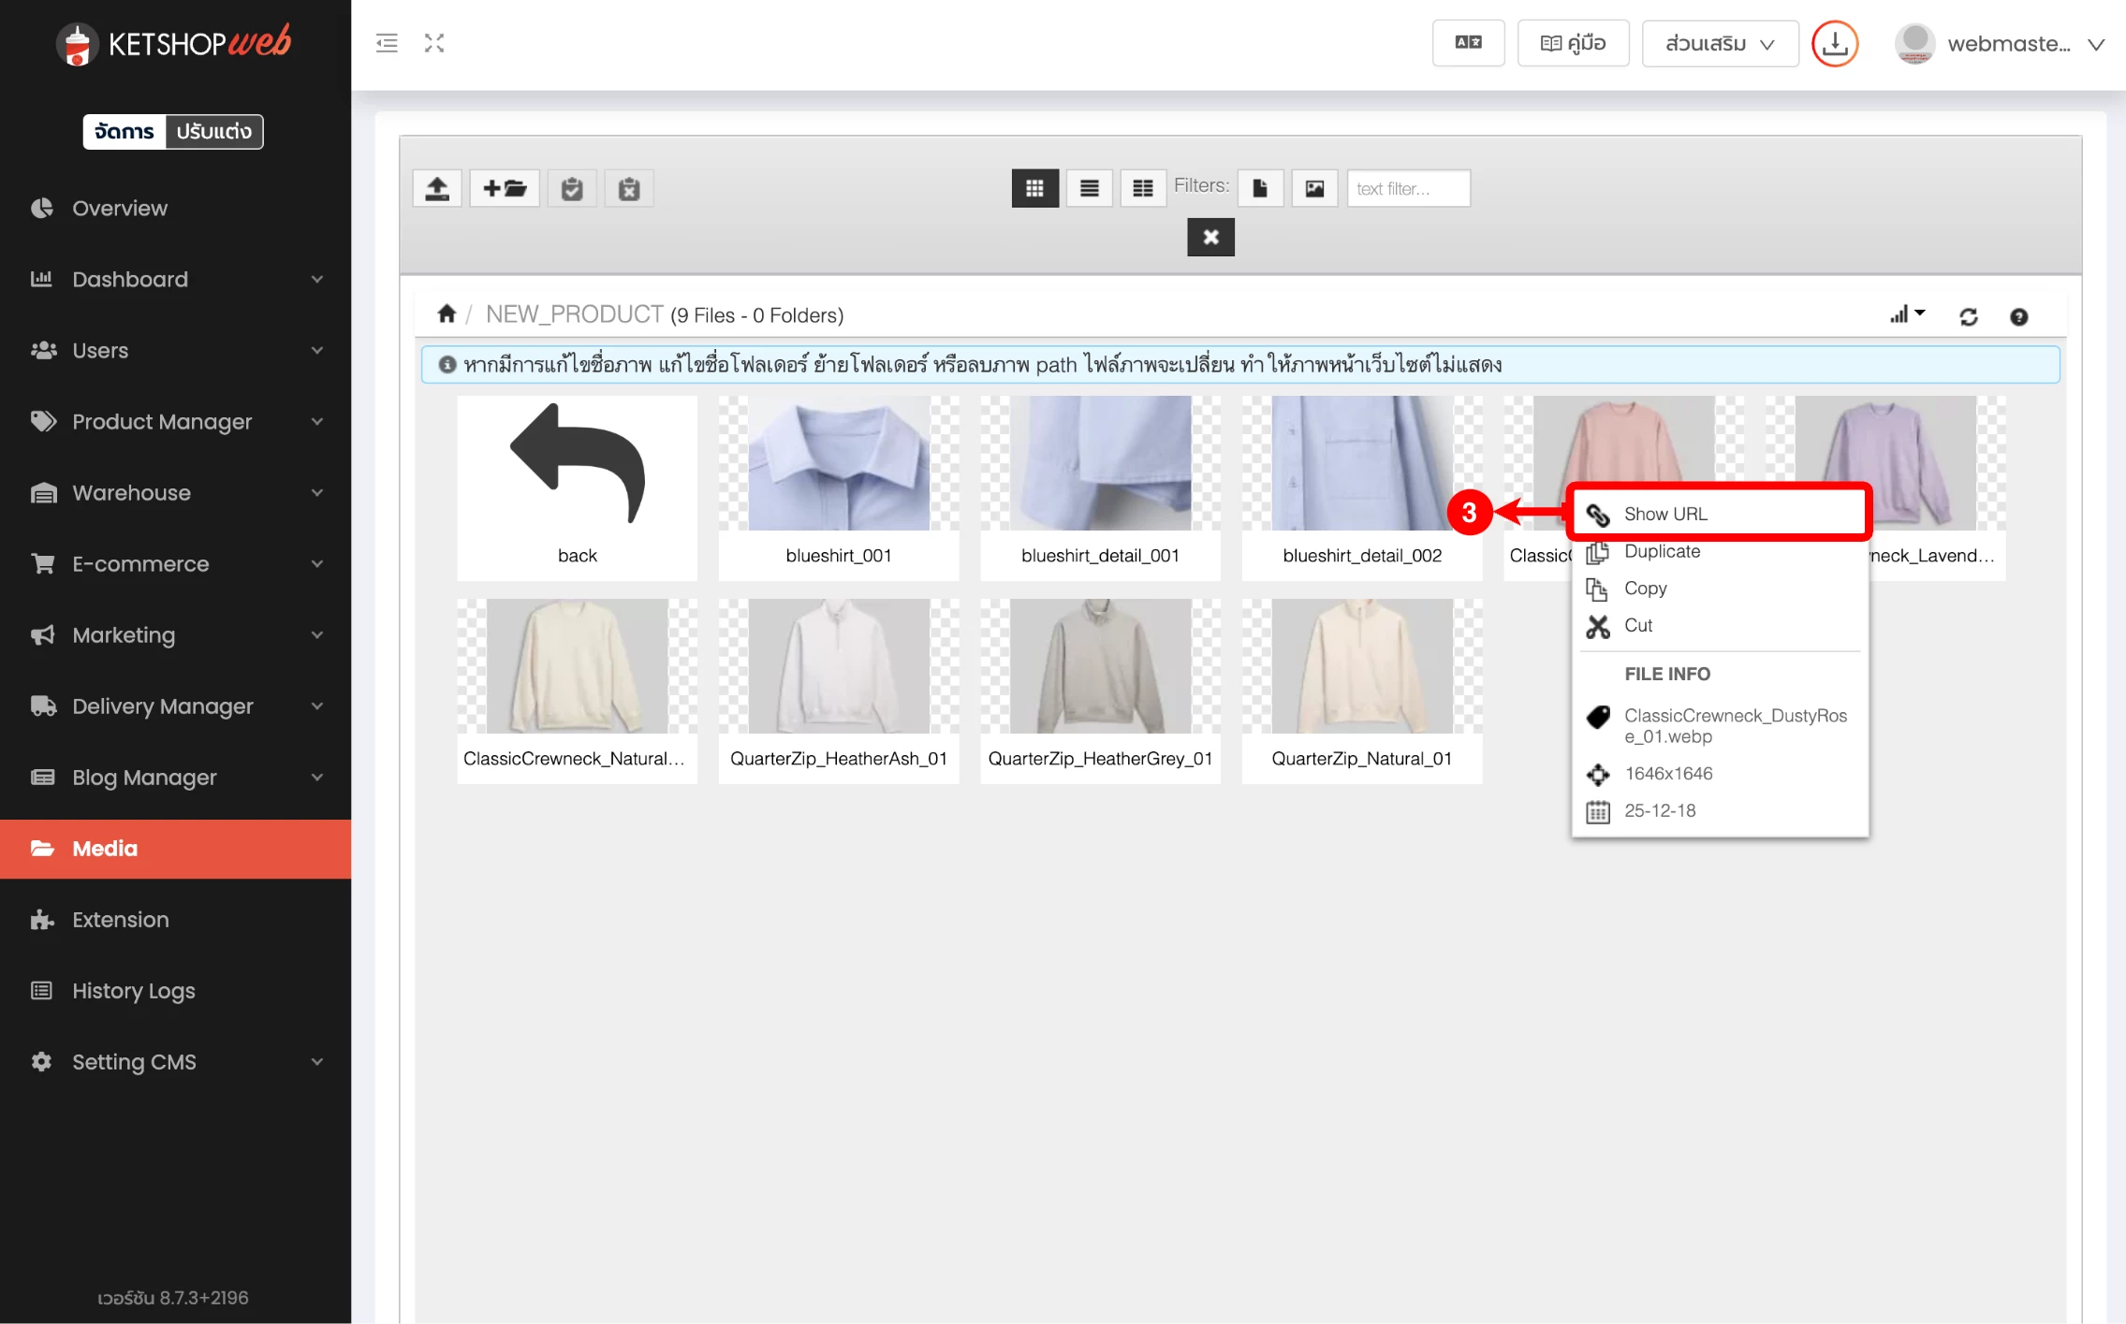Open the คู่มือ manual button
Viewport: 2126px width, 1324px height.
(x=1573, y=44)
